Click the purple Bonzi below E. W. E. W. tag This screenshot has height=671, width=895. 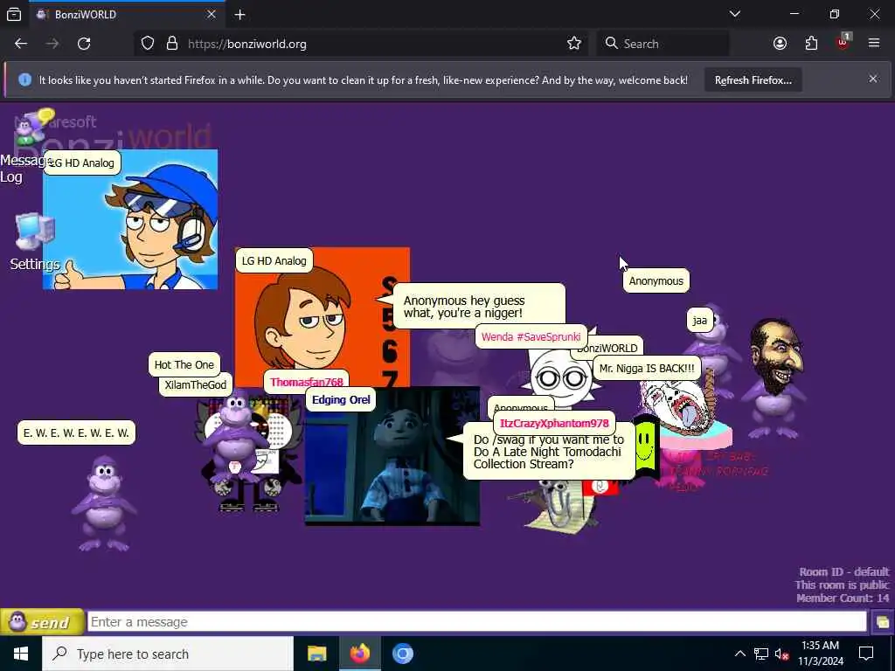point(103,503)
